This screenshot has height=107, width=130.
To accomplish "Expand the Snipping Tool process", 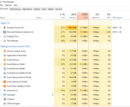I will point(1,36).
